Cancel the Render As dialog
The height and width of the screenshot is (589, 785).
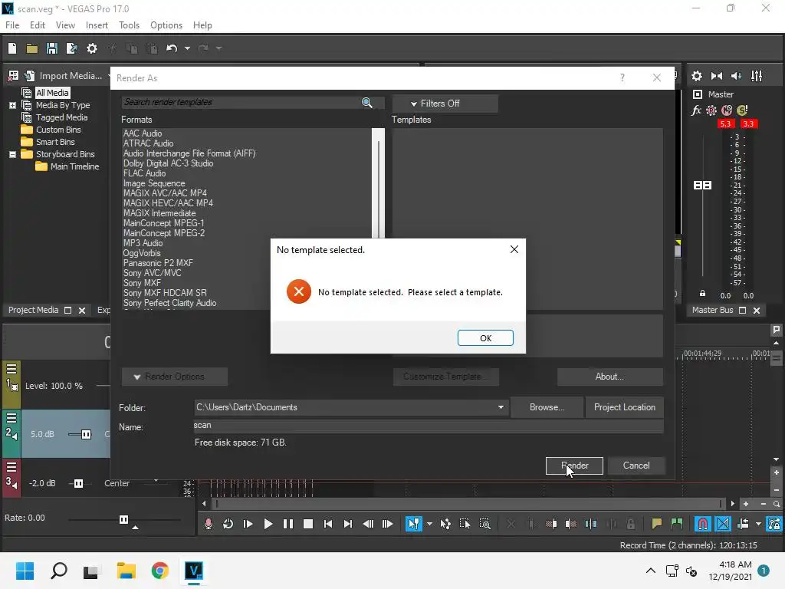pos(636,466)
